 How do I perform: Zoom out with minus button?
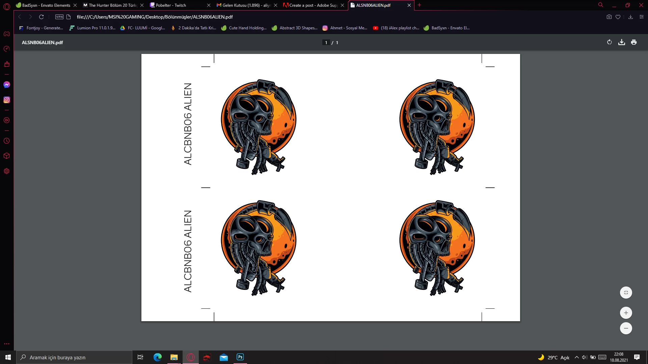(626, 328)
